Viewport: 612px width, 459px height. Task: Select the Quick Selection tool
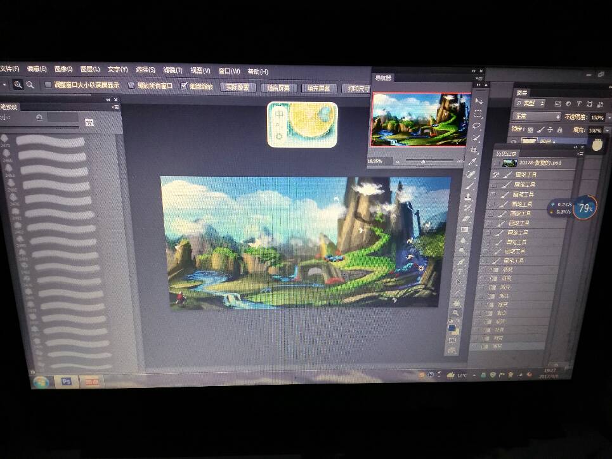pyautogui.click(x=476, y=138)
